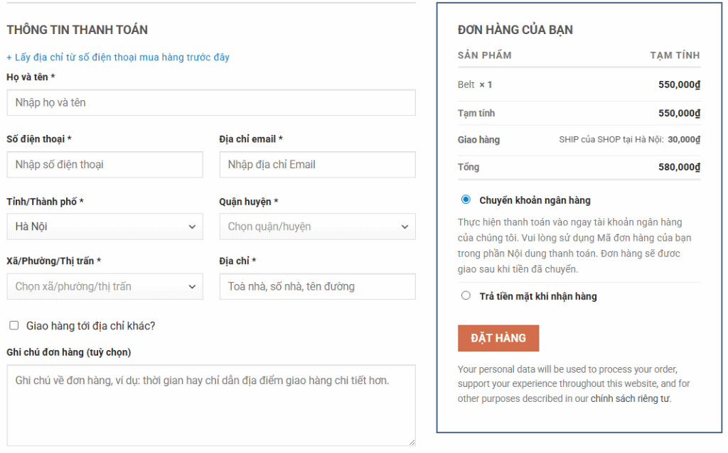Tick 'Giao hàng tới địa chỉ khác?' checkbox
This screenshot has width=728, height=453.
click(x=14, y=326)
